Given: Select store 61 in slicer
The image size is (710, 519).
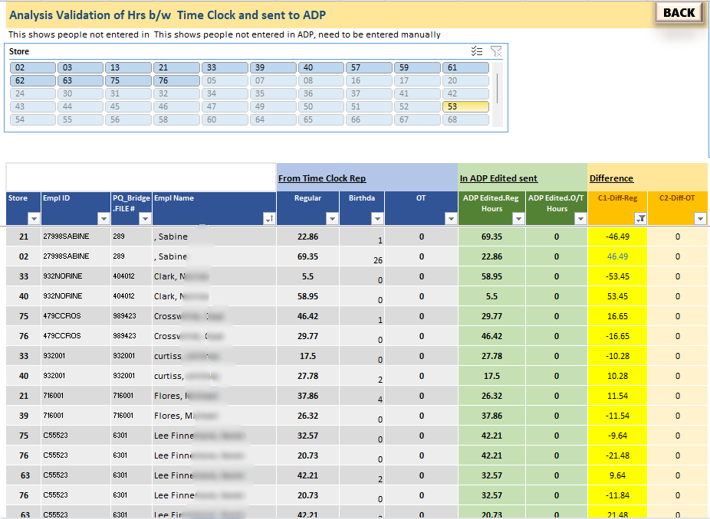Looking at the screenshot, I should pos(466,68).
